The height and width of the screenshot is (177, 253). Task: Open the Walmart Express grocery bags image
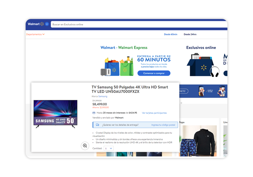click(117, 66)
